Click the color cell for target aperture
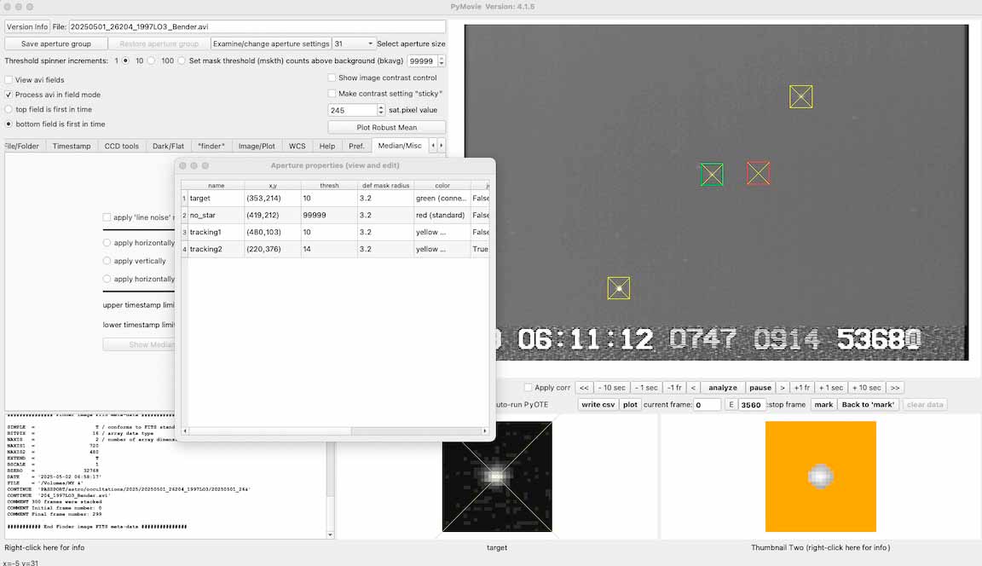 pyautogui.click(x=441, y=198)
